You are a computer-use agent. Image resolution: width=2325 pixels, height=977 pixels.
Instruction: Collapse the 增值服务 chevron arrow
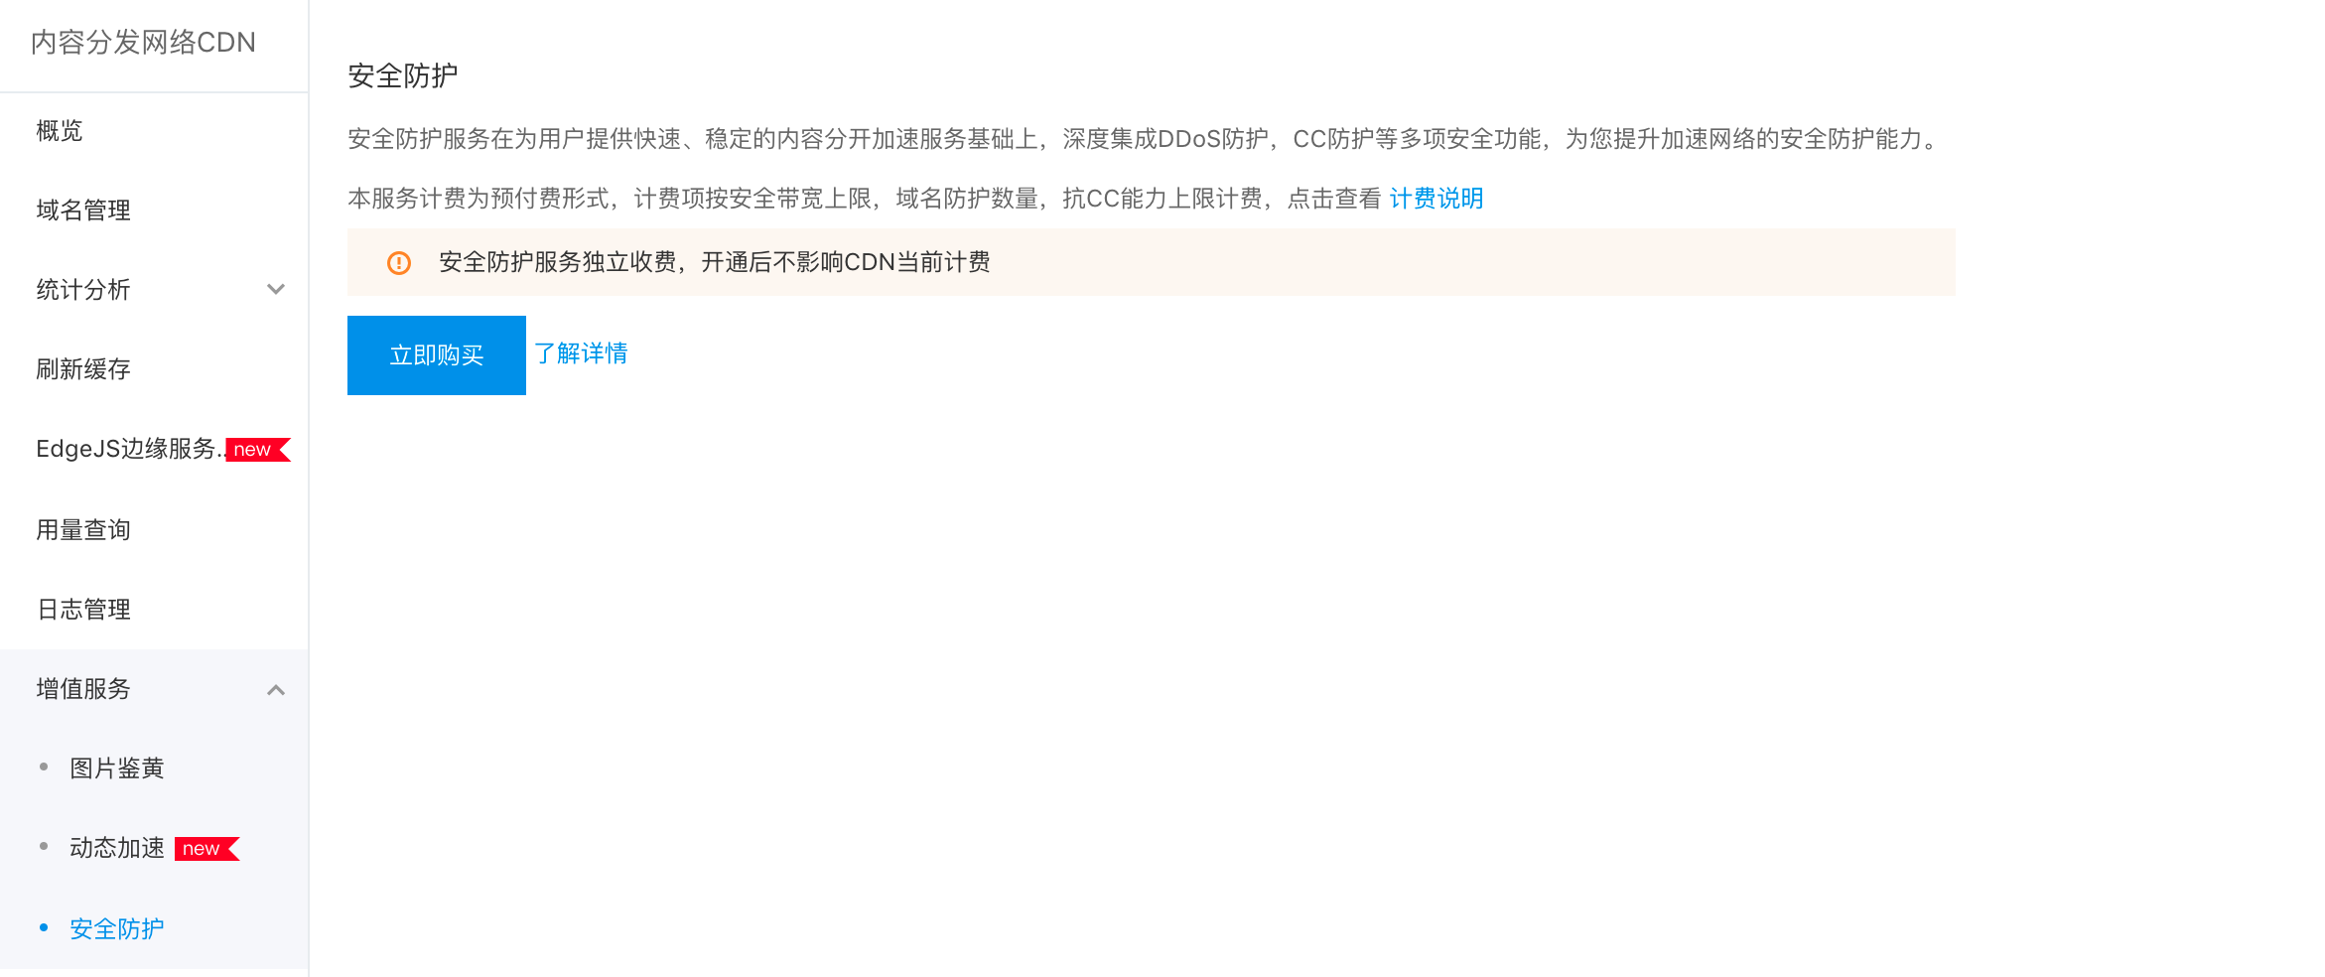coord(276,689)
